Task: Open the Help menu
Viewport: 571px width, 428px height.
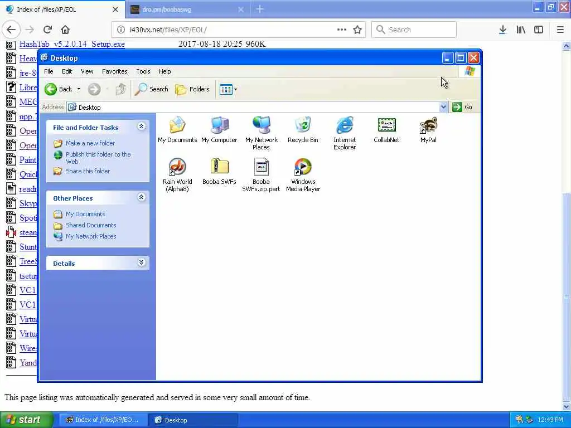Action: [164, 71]
